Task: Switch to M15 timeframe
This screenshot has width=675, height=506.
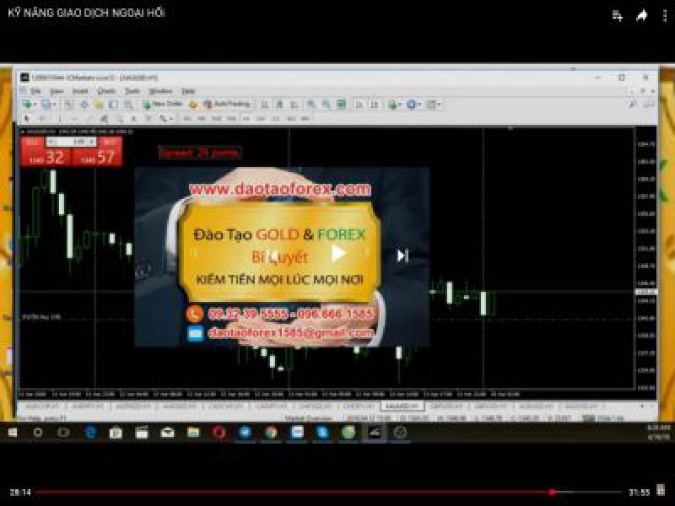Action: click(x=217, y=118)
